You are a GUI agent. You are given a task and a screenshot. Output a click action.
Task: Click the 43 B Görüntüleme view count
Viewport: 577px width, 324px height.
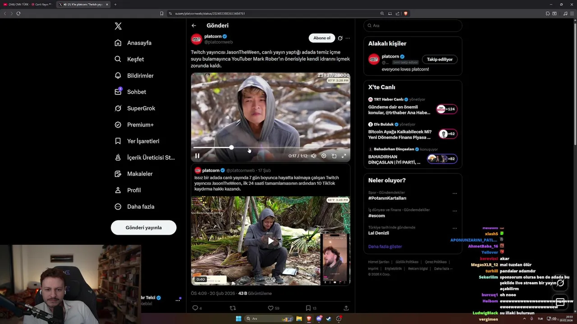coord(255,293)
